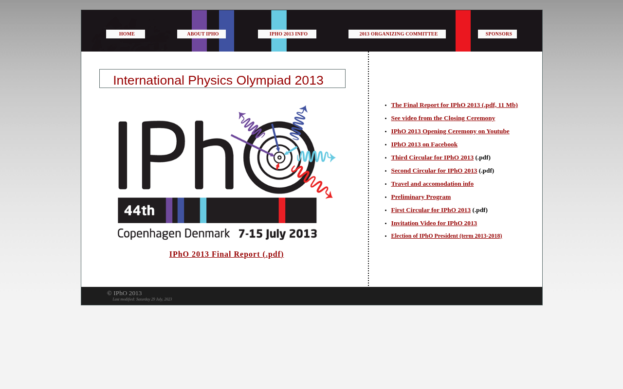The image size is (623, 389).
Task: Visit the Sponsors page
Action: point(497,34)
